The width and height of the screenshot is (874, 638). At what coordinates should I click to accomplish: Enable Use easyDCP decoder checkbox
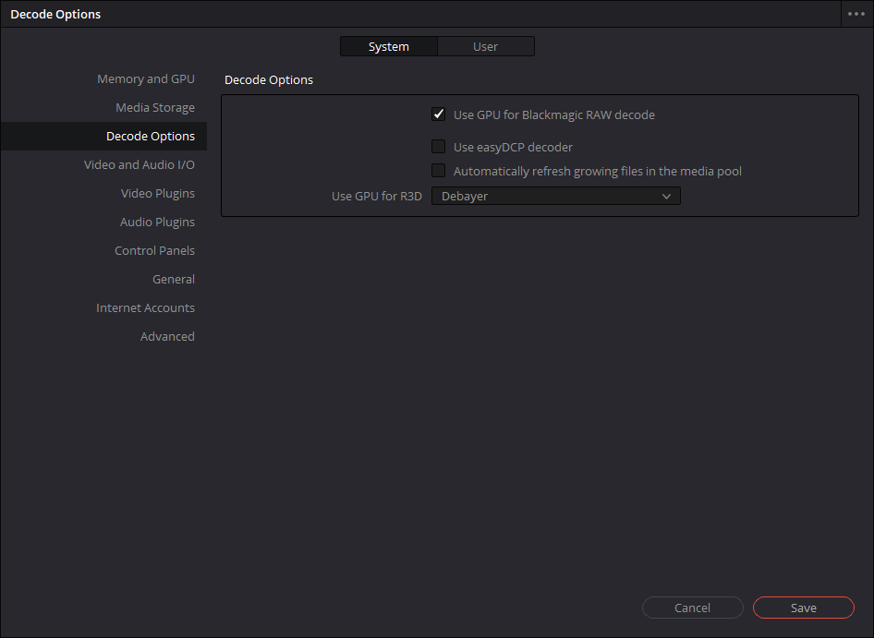click(439, 147)
